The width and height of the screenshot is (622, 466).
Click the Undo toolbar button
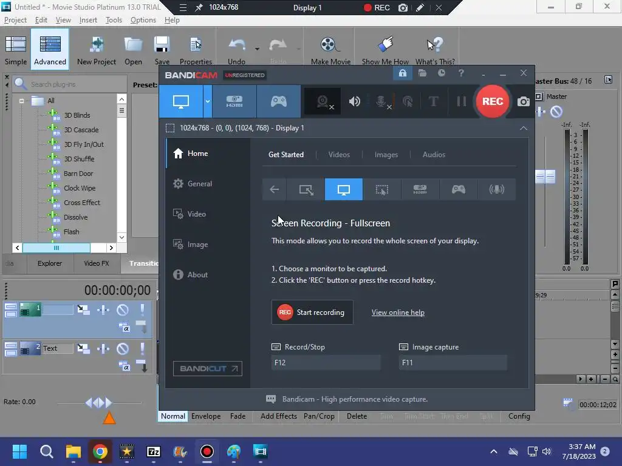pos(237,50)
